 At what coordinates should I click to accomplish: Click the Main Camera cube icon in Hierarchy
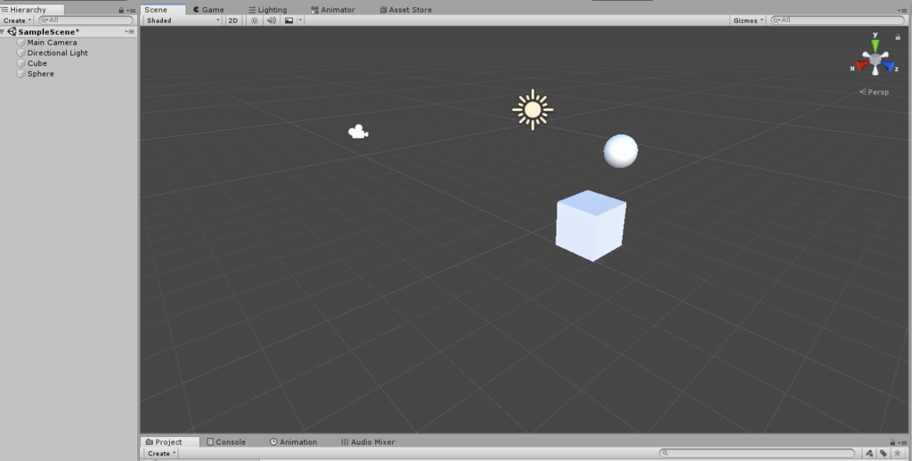pos(21,43)
